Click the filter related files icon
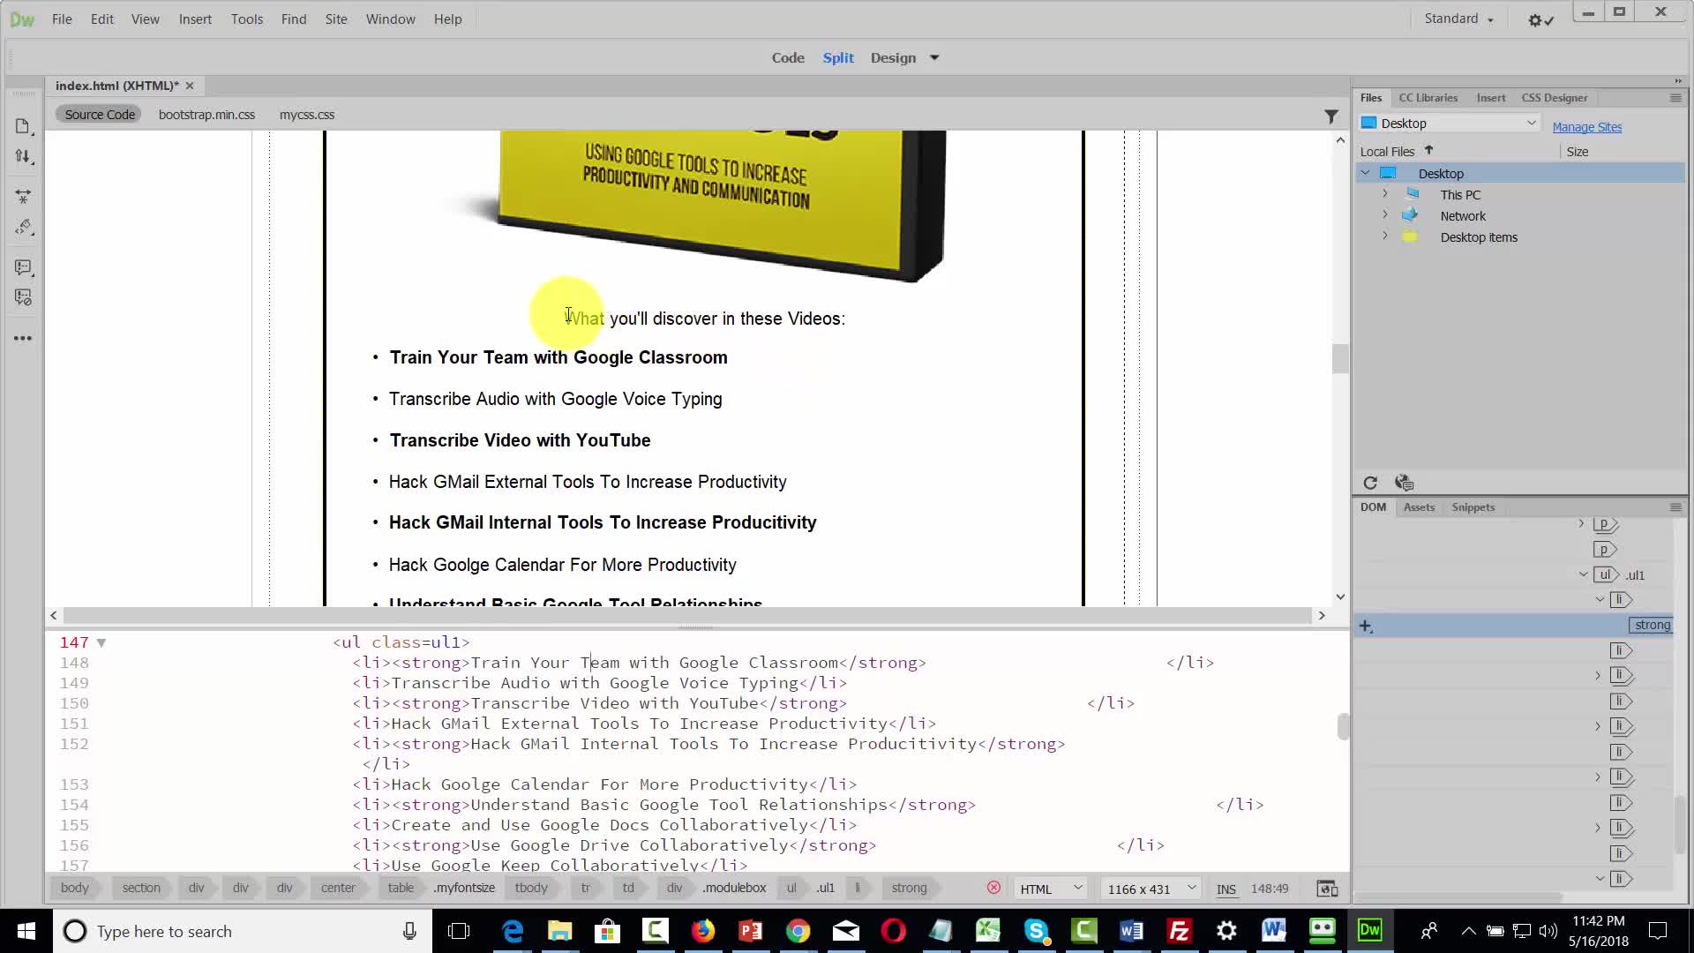Image resolution: width=1694 pixels, height=953 pixels. pyautogui.click(x=1330, y=116)
